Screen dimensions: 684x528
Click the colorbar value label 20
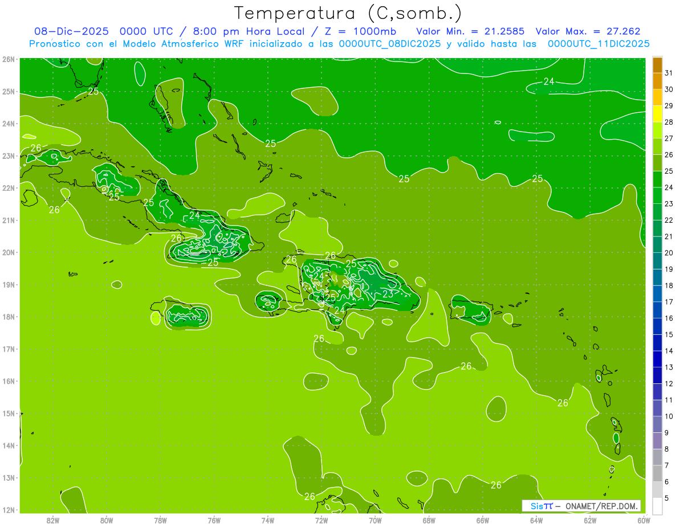pyautogui.click(x=669, y=253)
